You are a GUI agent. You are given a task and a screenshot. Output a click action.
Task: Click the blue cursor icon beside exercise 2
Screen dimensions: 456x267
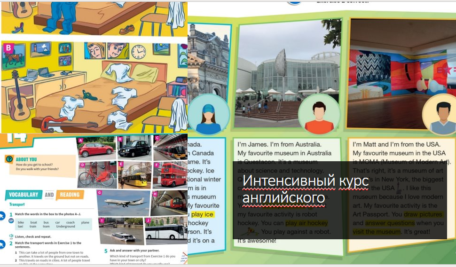2,244
